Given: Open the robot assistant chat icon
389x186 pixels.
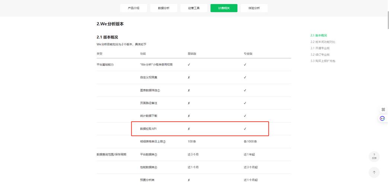Looking at the screenshot, I should click(382, 118).
